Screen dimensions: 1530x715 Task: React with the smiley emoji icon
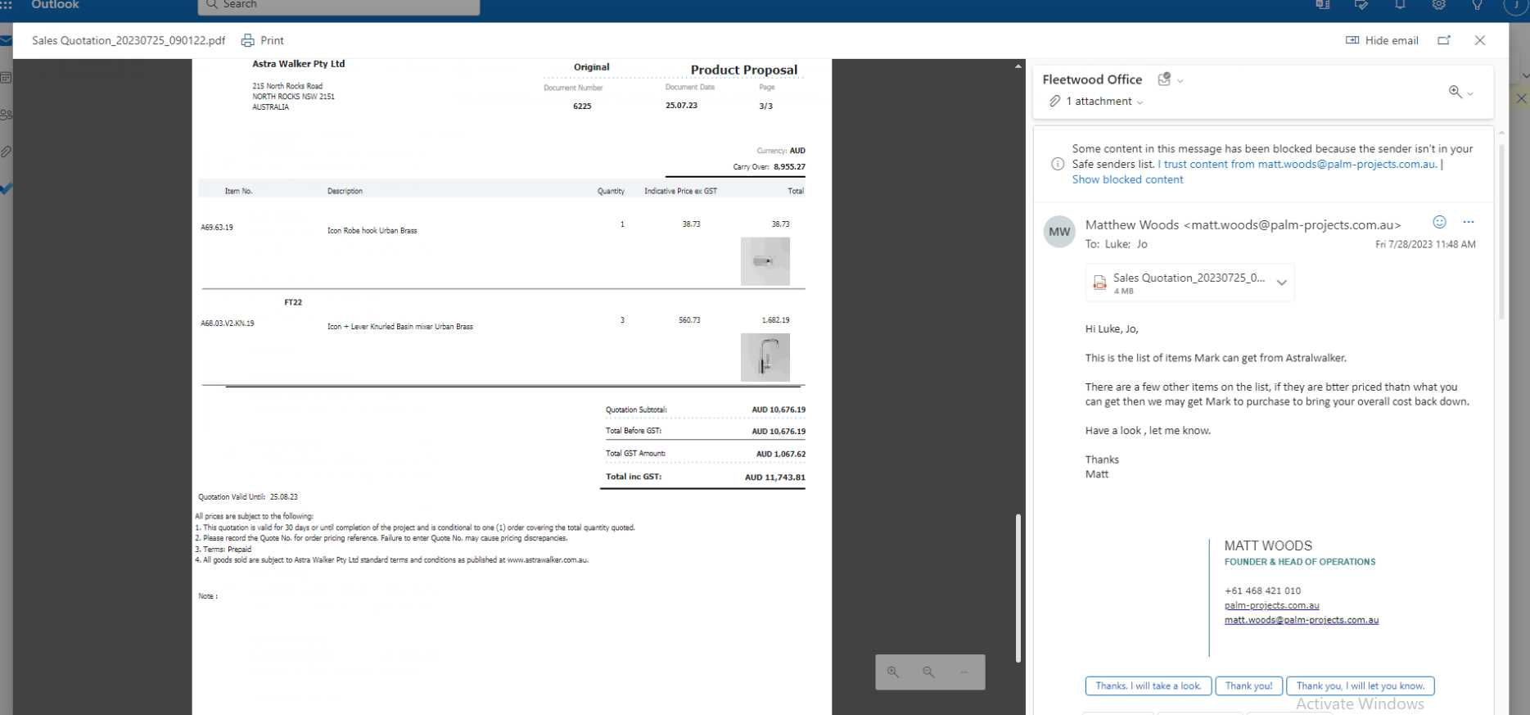point(1439,222)
